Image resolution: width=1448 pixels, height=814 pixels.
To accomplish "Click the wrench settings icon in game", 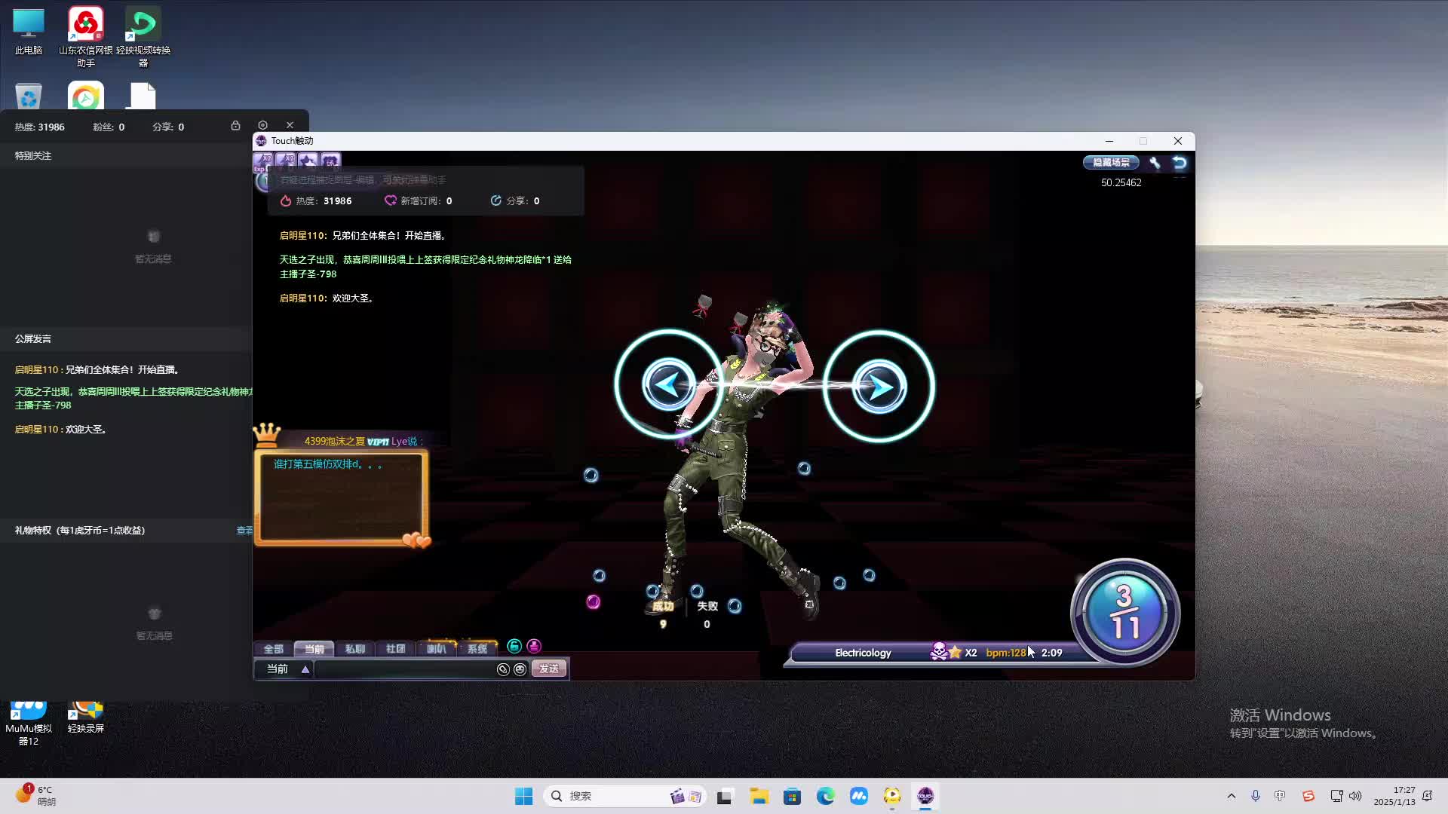I will pyautogui.click(x=1155, y=162).
